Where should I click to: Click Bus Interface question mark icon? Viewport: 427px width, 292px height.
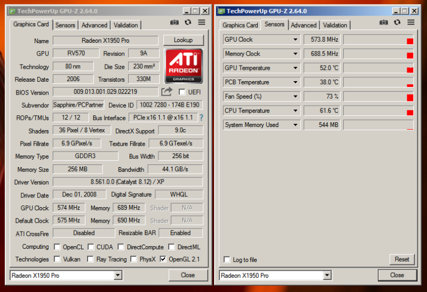201,117
